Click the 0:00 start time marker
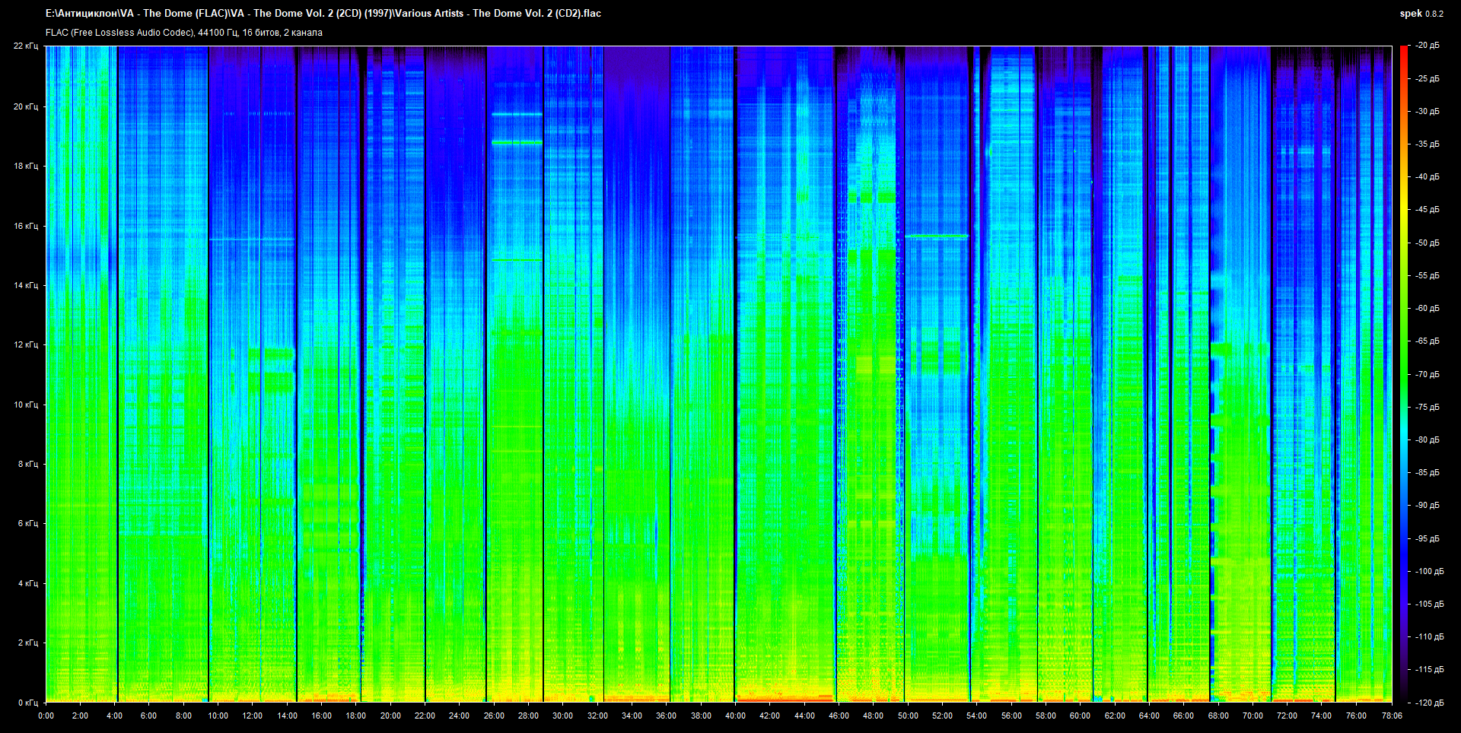The image size is (1461, 733). pos(46,716)
